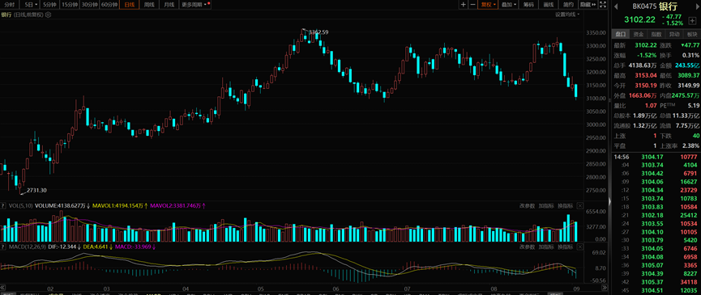Open the 资金 tab in quote panel
The height and width of the screenshot is (295, 701).
point(638,34)
